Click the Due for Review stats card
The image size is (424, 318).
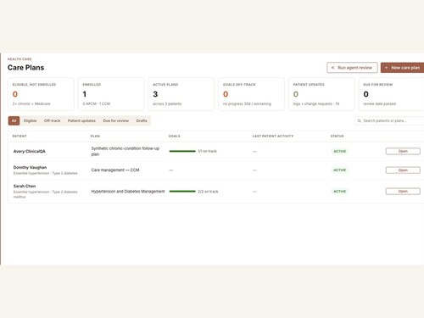392,94
